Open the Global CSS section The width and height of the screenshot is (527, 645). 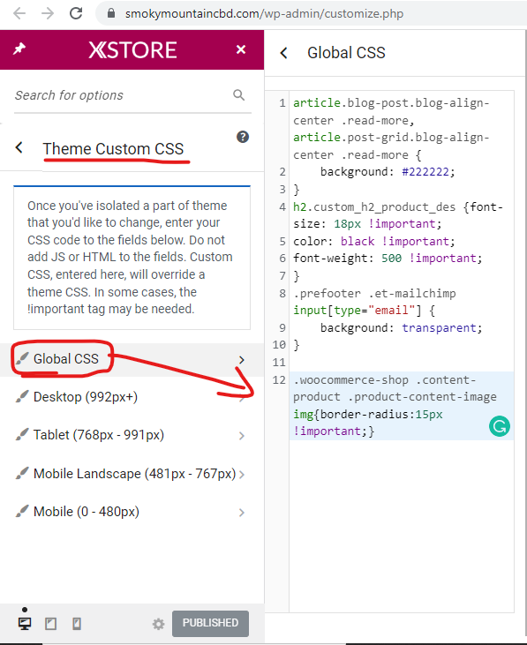point(132,359)
